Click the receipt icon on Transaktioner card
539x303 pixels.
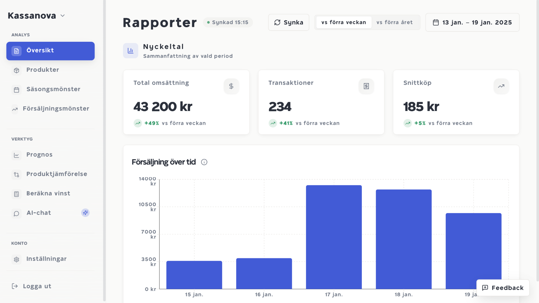(x=366, y=86)
